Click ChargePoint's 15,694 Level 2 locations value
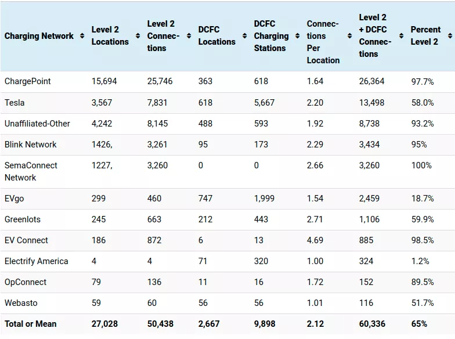This screenshot has height=339, width=455. 104,81
